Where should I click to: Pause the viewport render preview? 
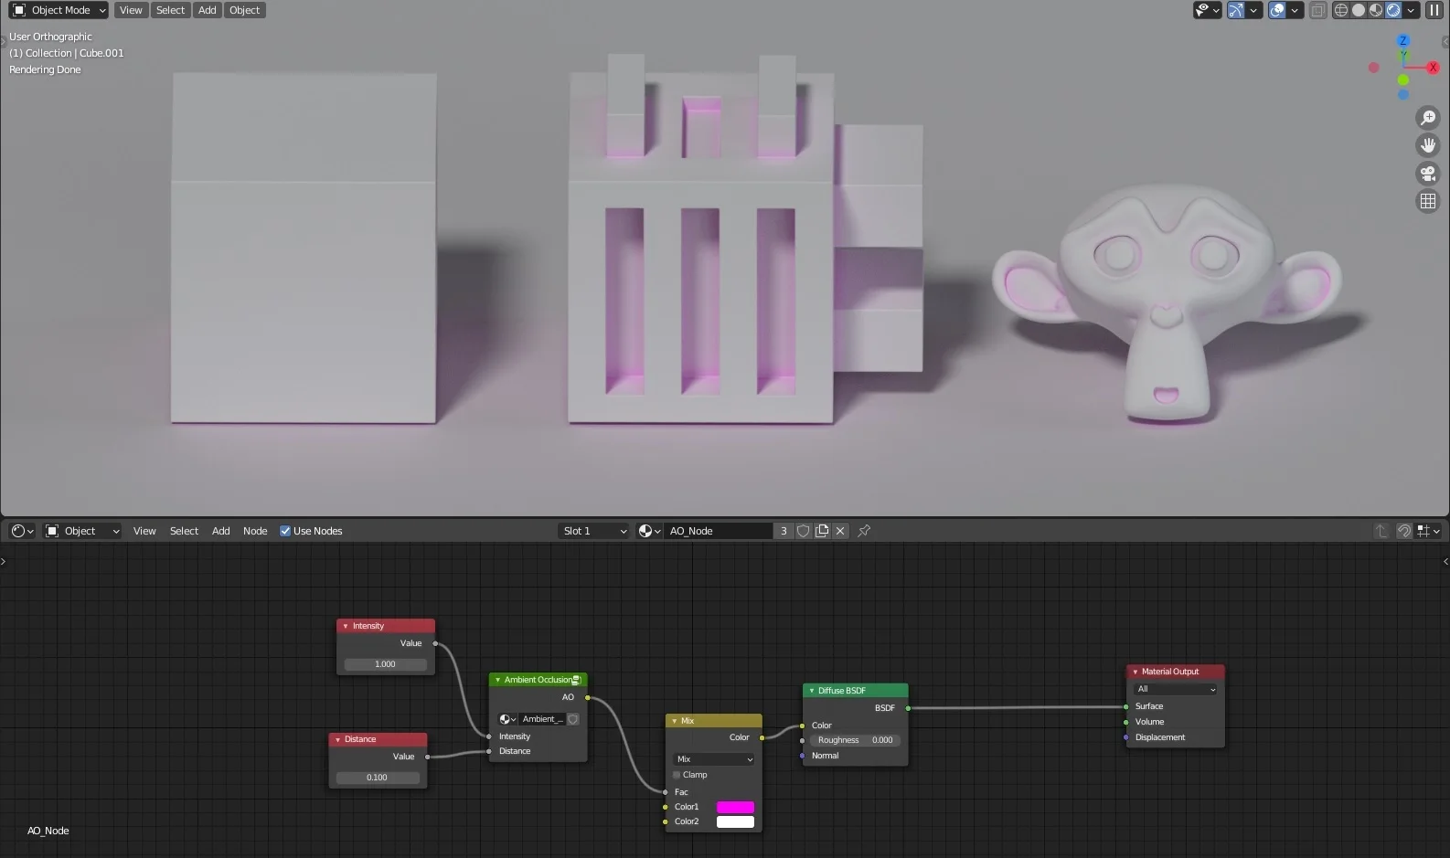pos(1434,10)
